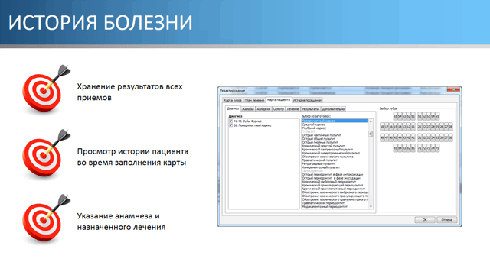
Task: Toggle tooth 16 button
Action: pos(391,127)
